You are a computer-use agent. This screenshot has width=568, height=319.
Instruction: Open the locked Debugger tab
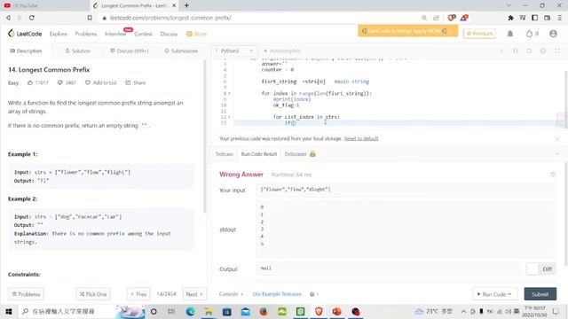(300, 154)
